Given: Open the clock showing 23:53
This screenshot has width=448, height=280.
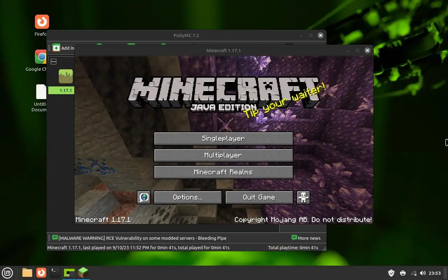Looking at the screenshot, I should [x=435, y=273].
